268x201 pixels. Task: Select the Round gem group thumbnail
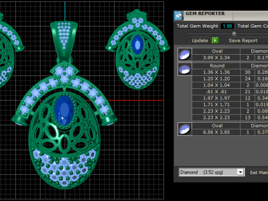coord(185,69)
